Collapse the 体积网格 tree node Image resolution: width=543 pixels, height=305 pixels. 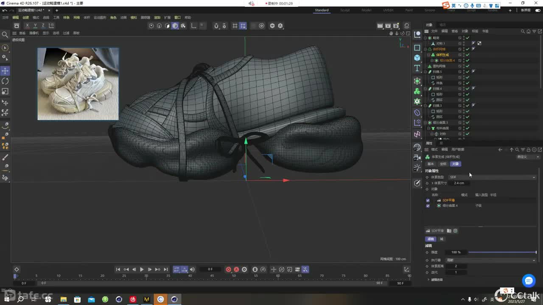click(426, 49)
